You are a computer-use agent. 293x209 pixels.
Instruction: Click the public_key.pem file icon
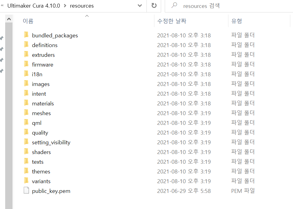[x=26, y=190]
